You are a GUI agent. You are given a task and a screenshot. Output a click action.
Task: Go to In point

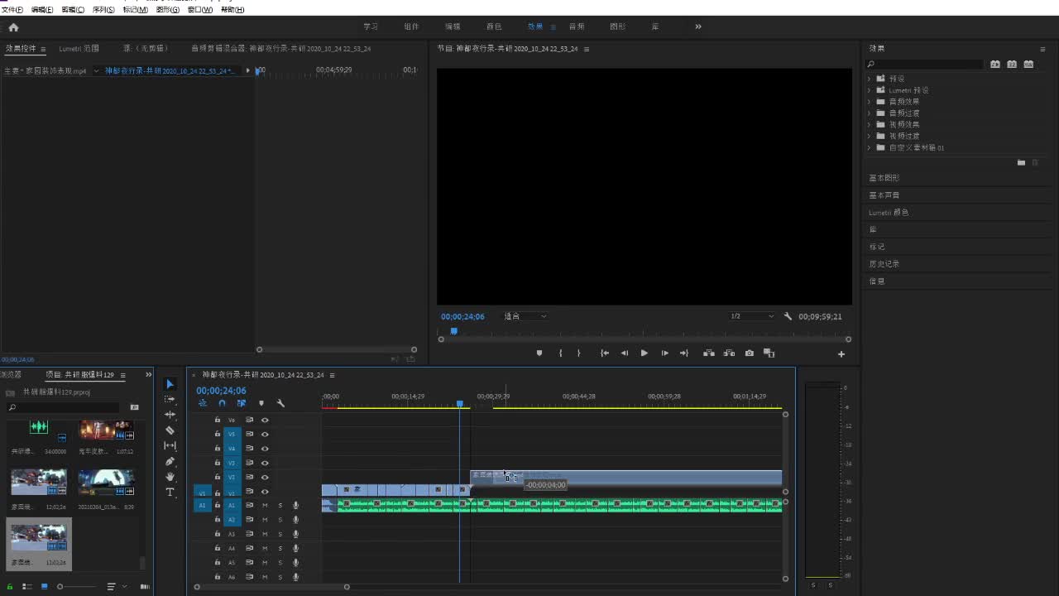click(x=605, y=353)
